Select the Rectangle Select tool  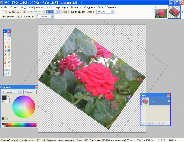pyautogui.click(x=5, y=35)
